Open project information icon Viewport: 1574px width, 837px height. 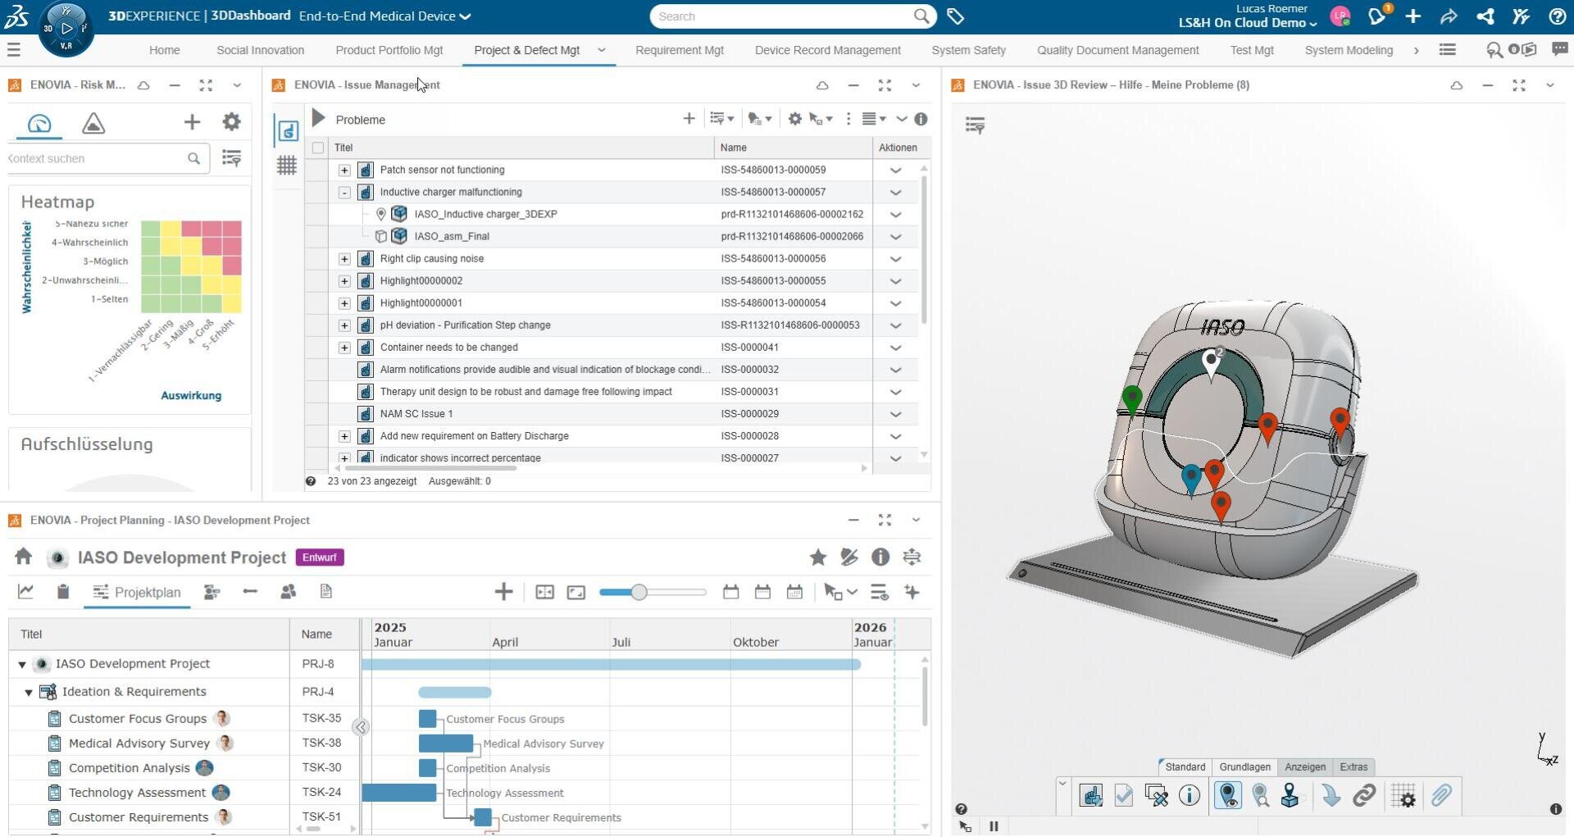(880, 557)
